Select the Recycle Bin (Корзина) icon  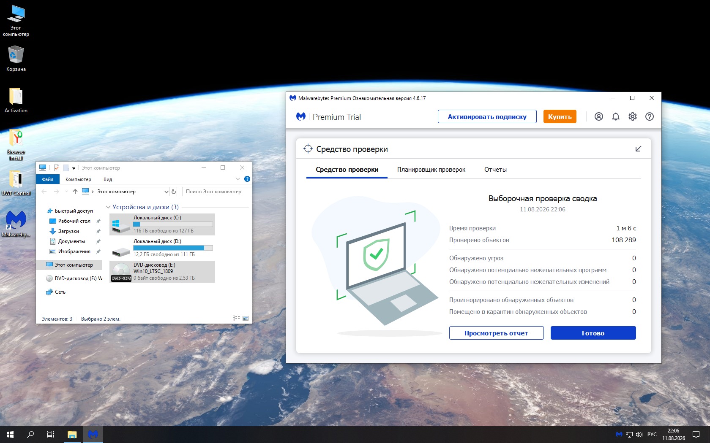click(16, 59)
